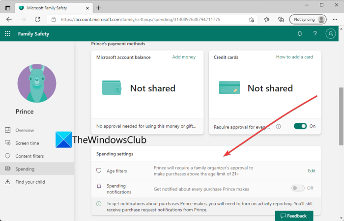Viewport: 344px width, 221px height.
Task: Click the Credit cards title
Action: 226,57
